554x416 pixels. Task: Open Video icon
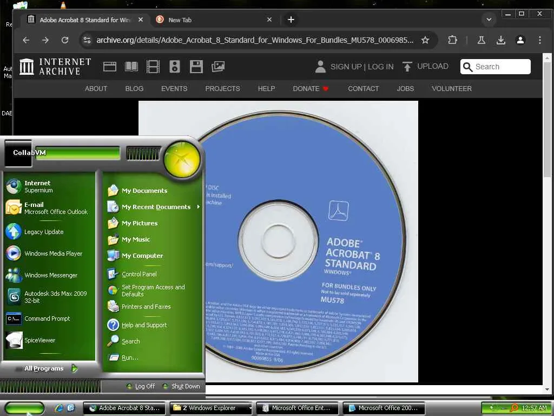tap(153, 67)
